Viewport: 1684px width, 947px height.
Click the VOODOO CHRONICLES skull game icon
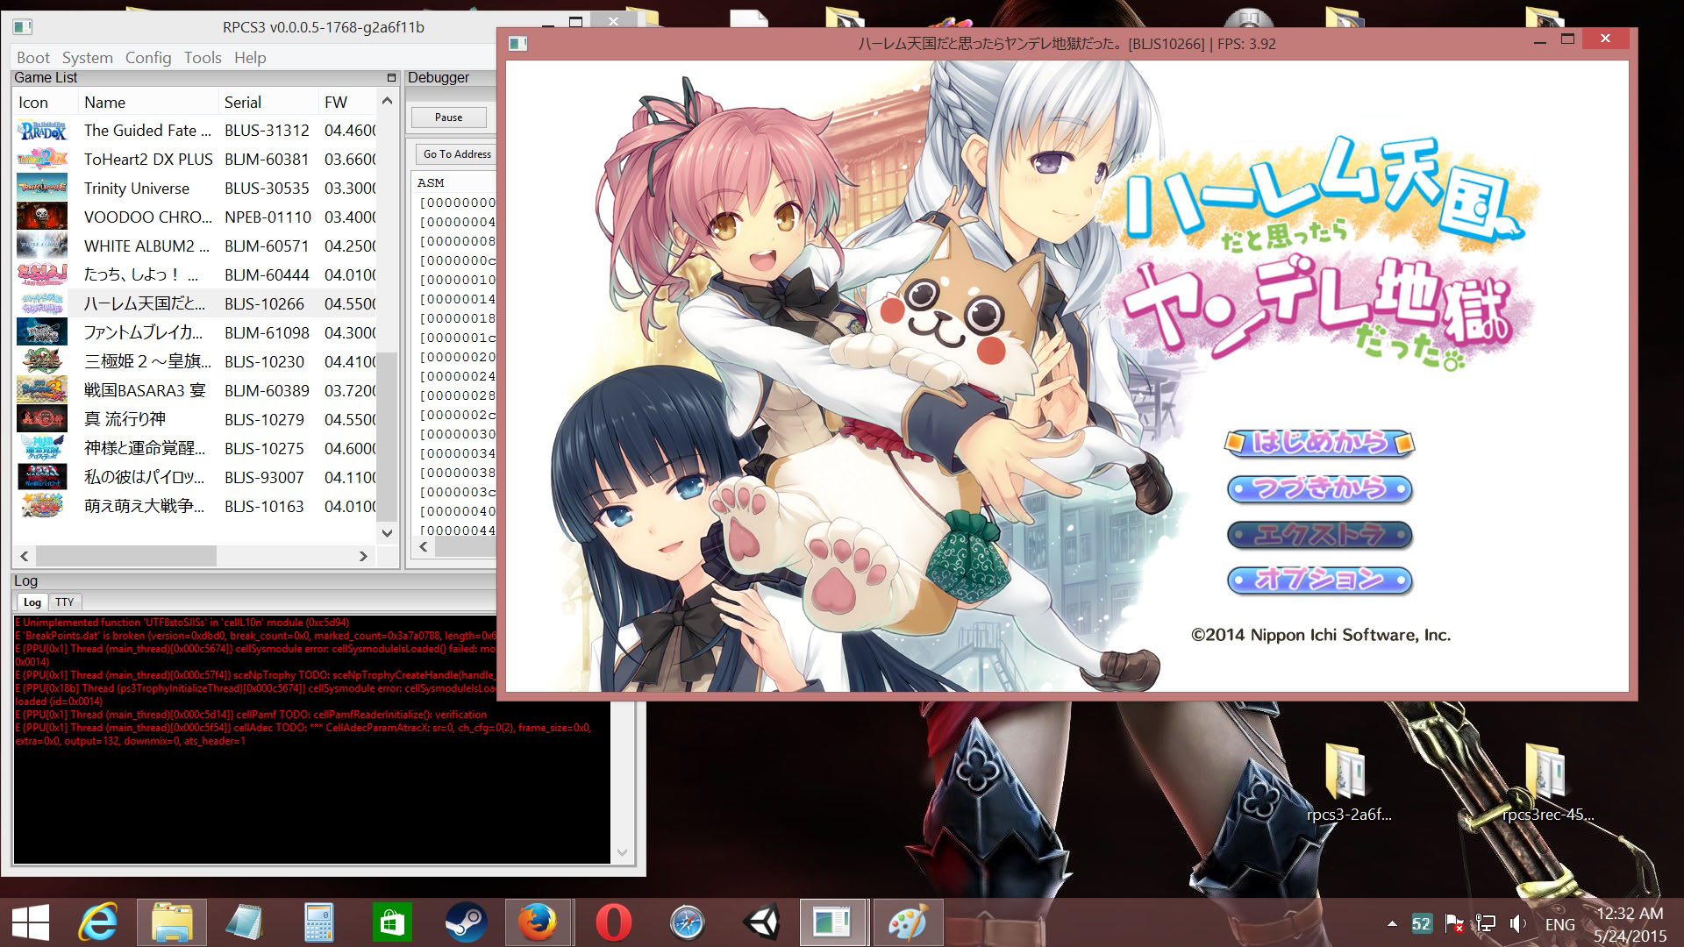click(x=41, y=217)
